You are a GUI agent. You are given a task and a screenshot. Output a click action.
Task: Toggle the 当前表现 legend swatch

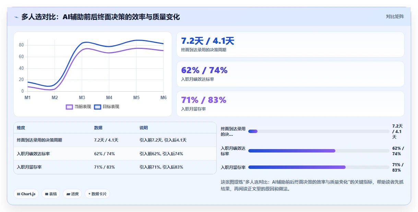point(69,107)
